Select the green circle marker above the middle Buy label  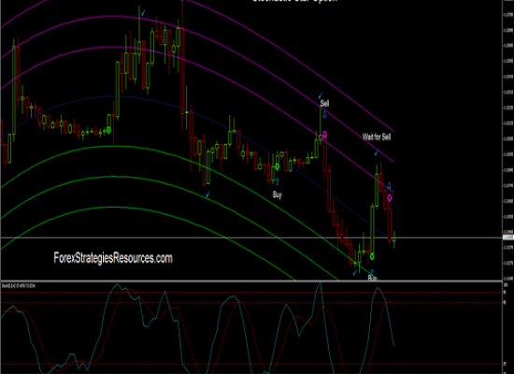(278, 166)
